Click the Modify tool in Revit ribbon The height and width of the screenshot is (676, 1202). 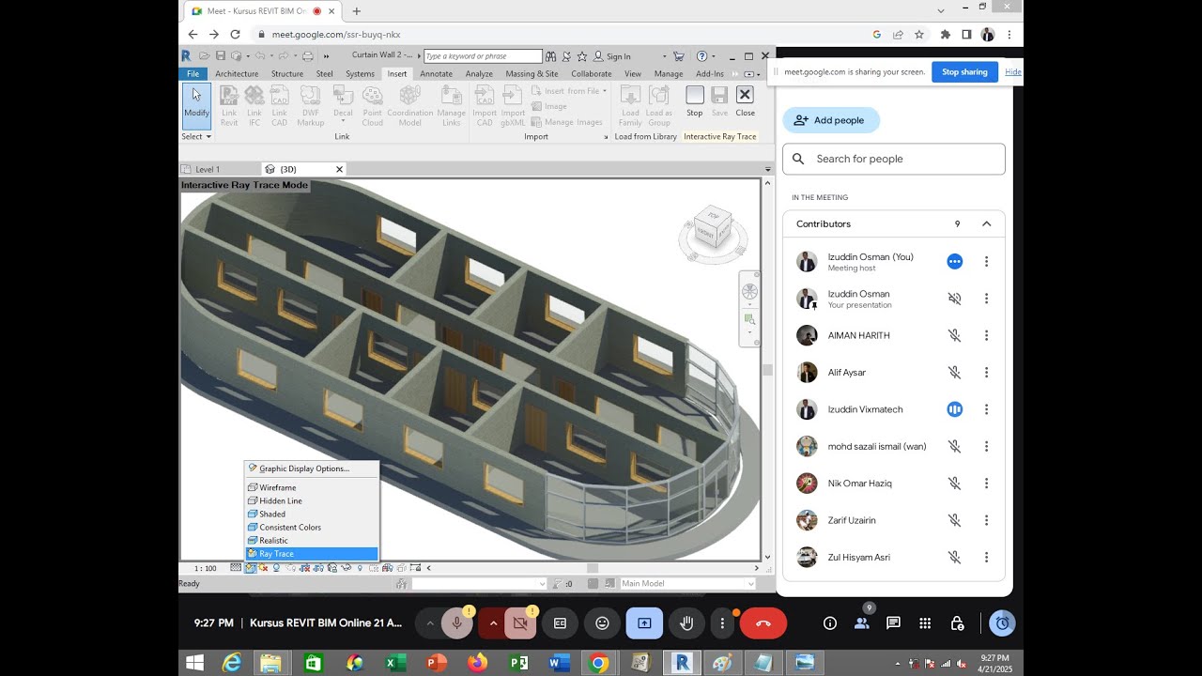(196, 106)
